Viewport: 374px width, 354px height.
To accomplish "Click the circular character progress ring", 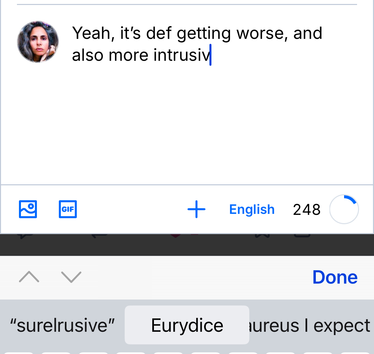I will pyautogui.click(x=344, y=210).
